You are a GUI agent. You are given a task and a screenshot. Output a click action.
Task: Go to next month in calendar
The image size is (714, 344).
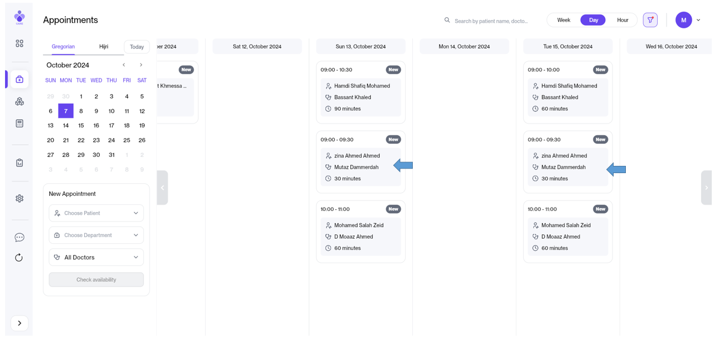[x=141, y=65]
